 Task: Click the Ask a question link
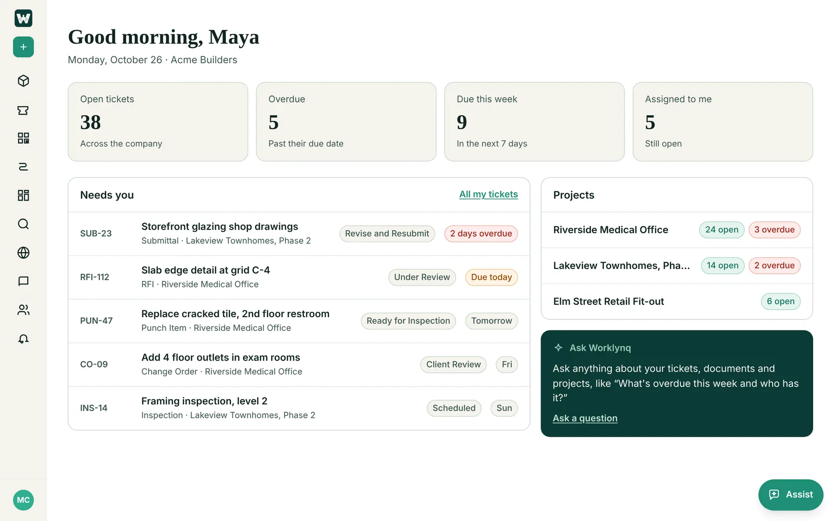pos(585,418)
